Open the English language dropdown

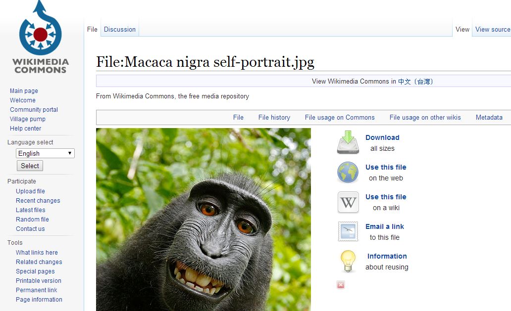pos(45,153)
